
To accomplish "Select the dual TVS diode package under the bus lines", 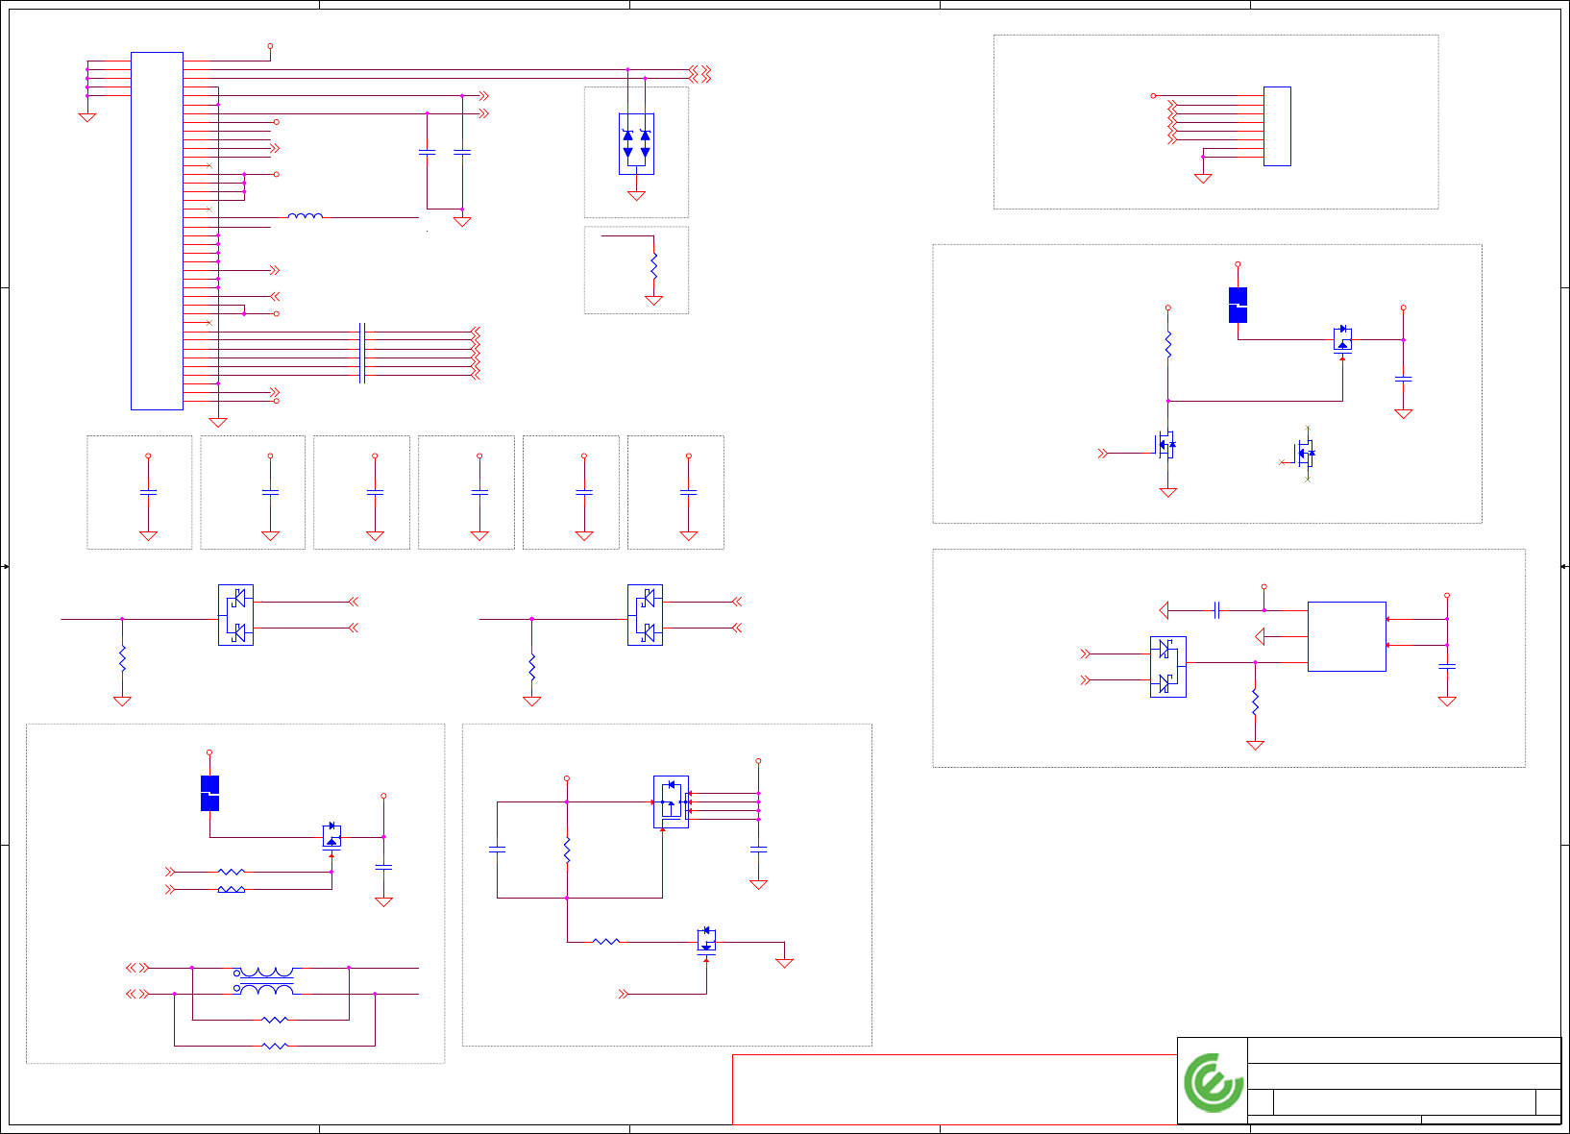I will coord(636,143).
